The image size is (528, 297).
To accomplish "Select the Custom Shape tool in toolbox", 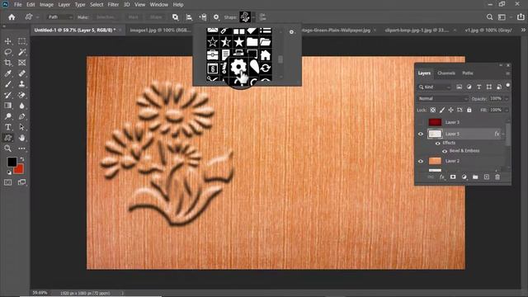I will [7, 138].
